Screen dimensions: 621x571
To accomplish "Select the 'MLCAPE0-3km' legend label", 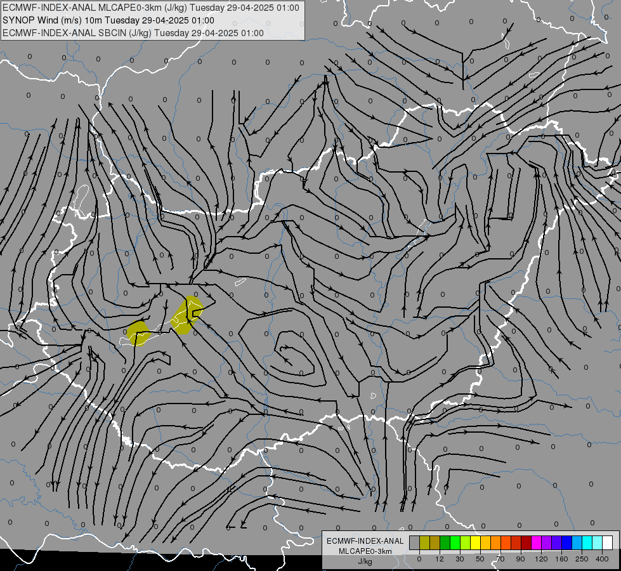I will [x=365, y=551].
